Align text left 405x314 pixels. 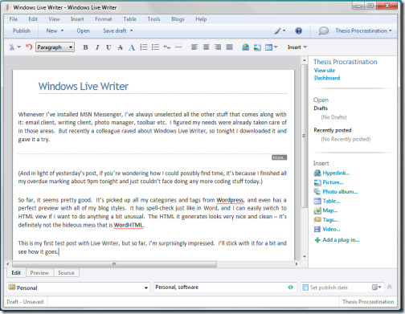coord(194,47)
